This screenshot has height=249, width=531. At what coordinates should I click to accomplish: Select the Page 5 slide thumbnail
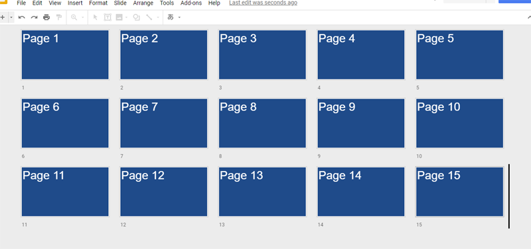click(x=459, y=55)
